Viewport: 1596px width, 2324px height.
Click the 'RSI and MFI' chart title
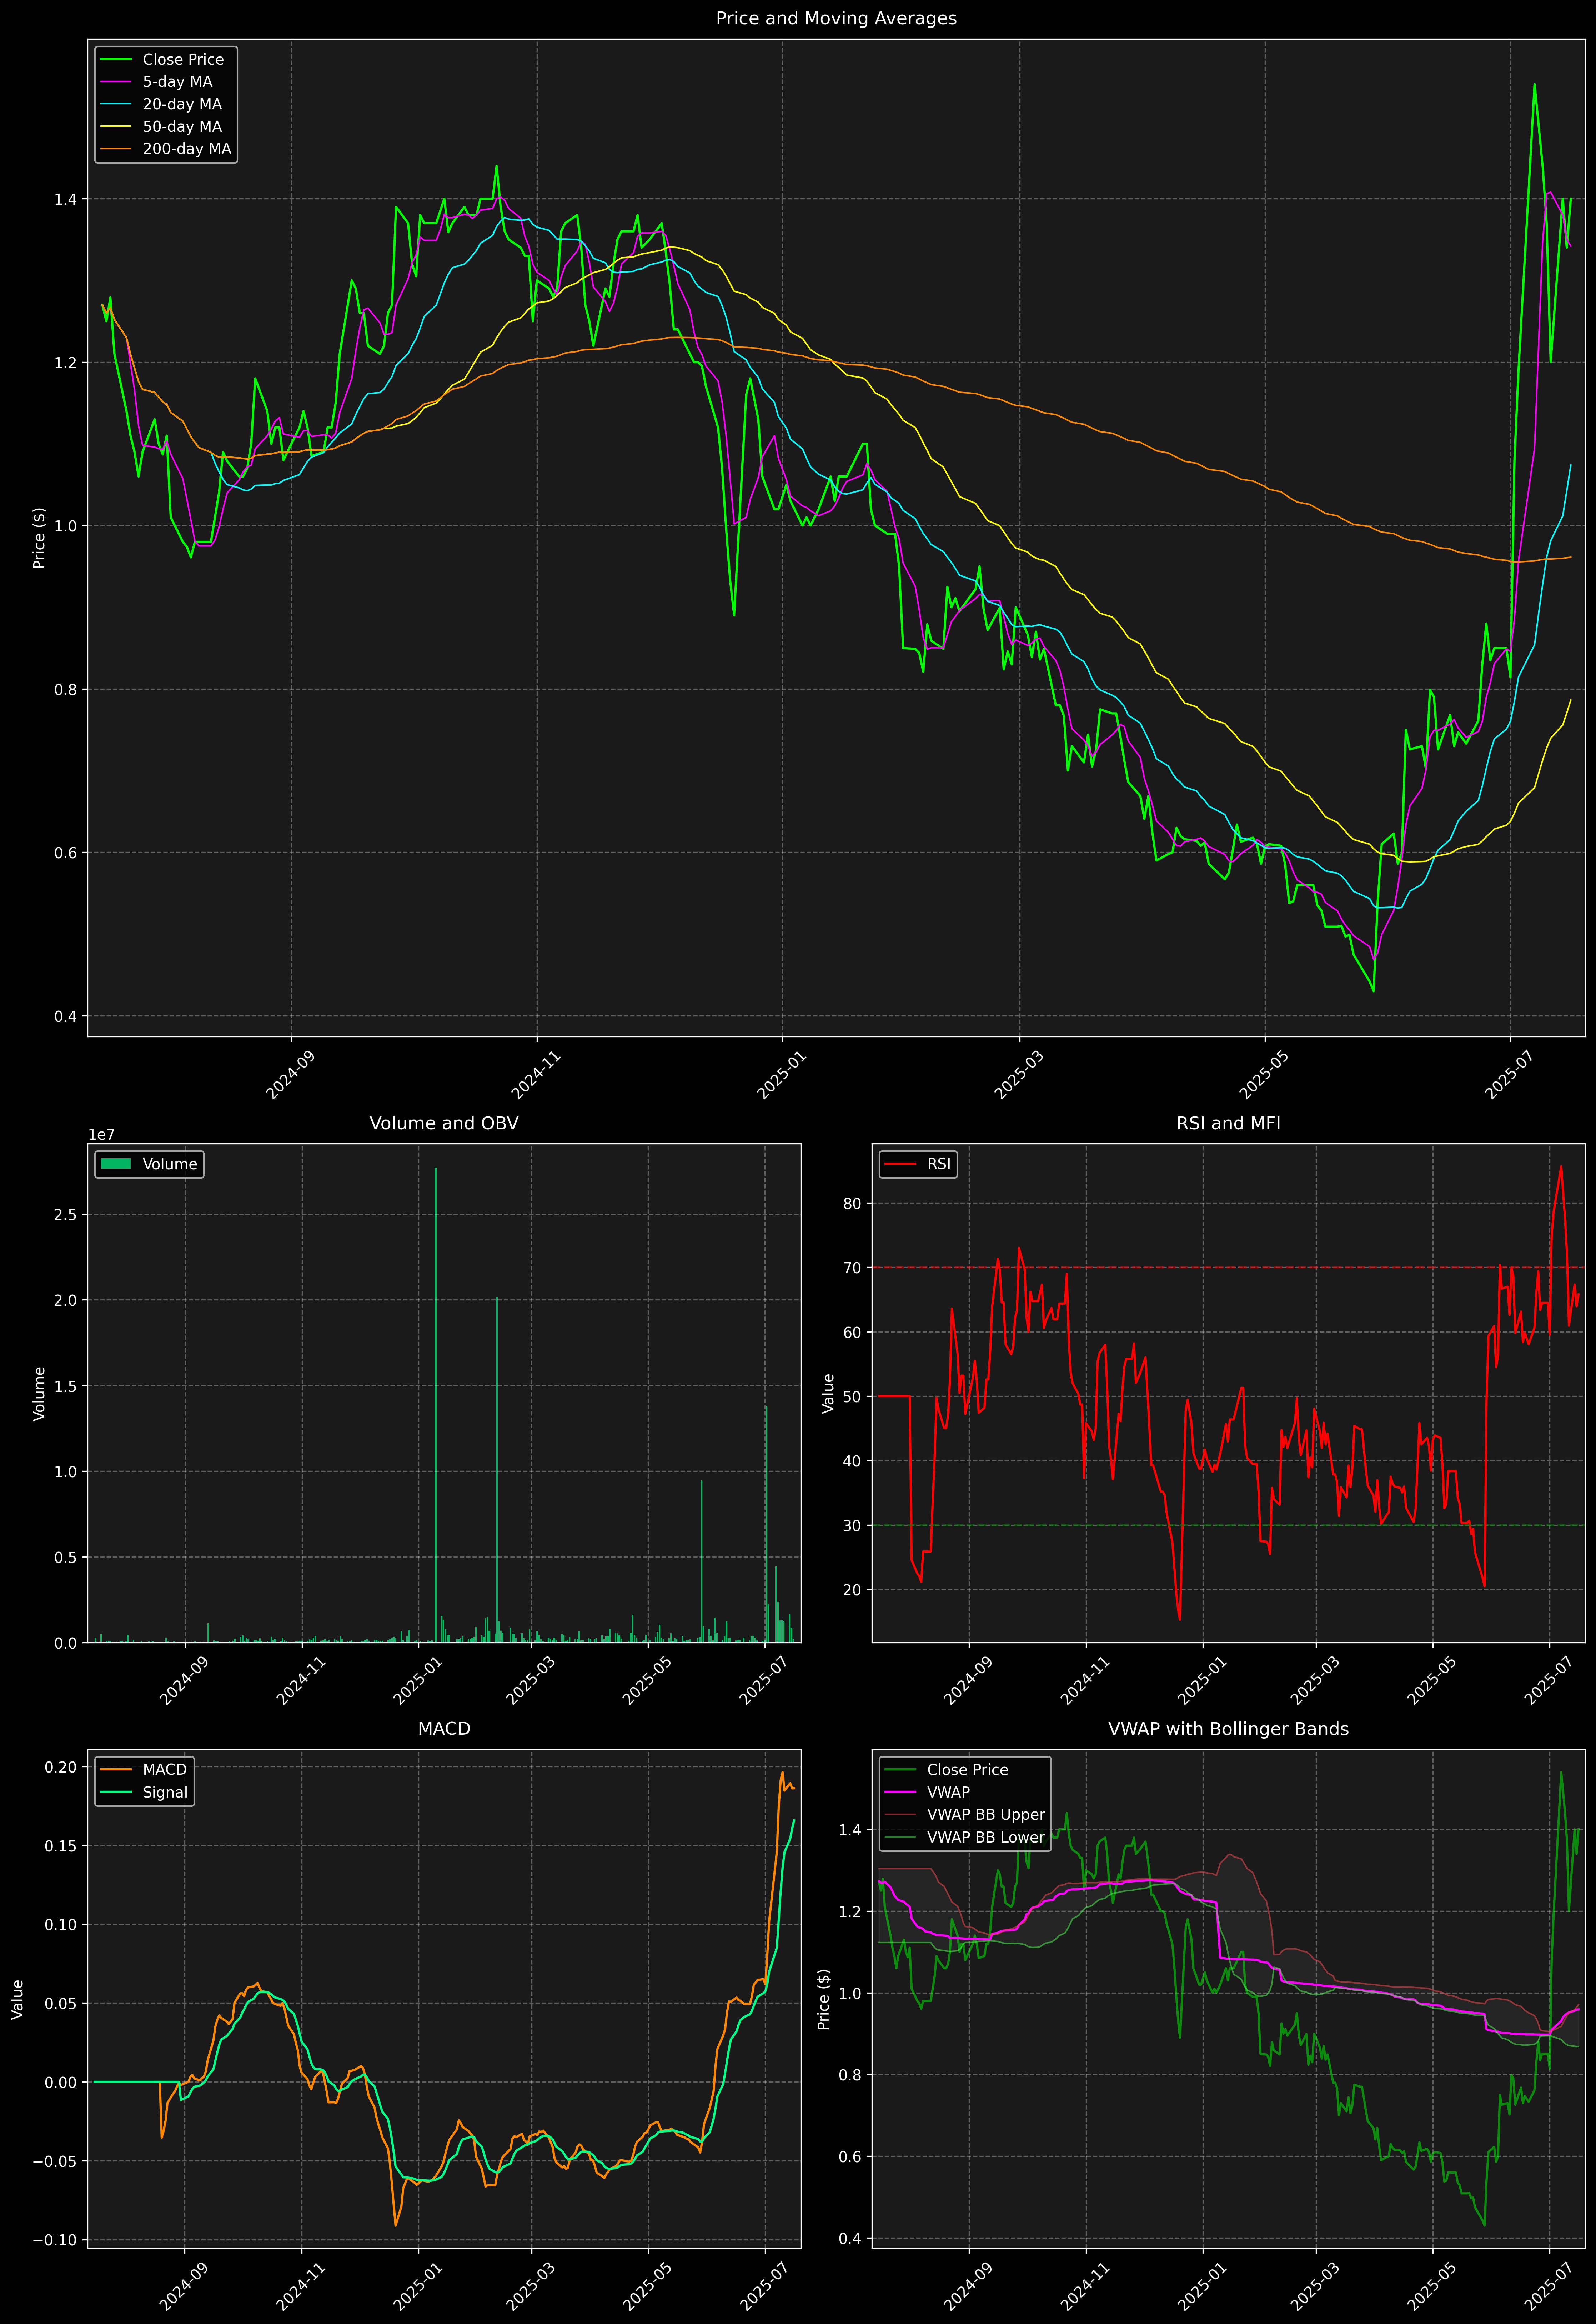click(x=1228, y=1123)
